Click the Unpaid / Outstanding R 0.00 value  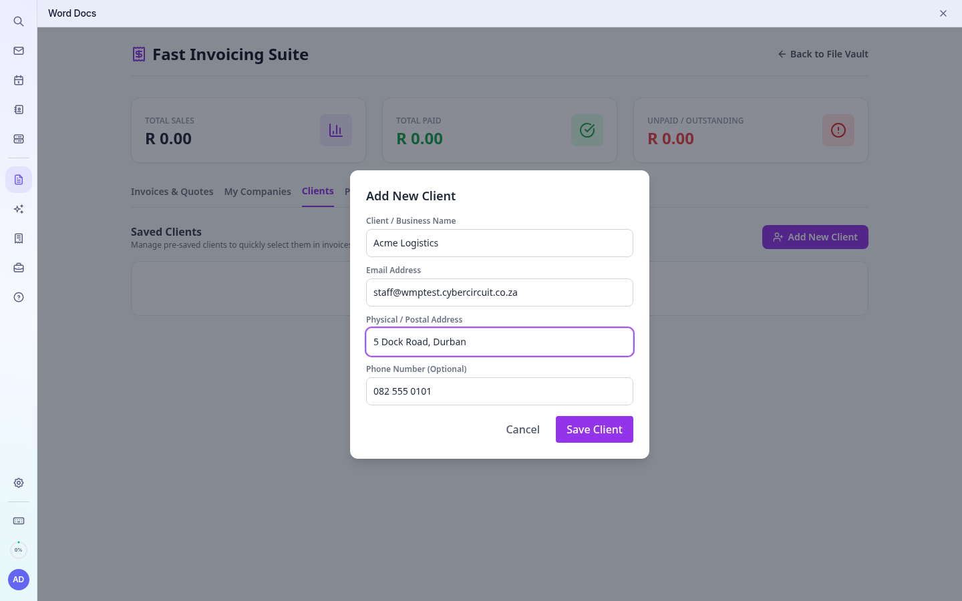(x=671, y=139)
